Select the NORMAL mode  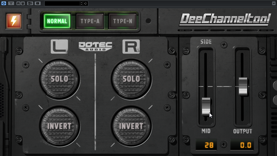[x=57, y=21]
